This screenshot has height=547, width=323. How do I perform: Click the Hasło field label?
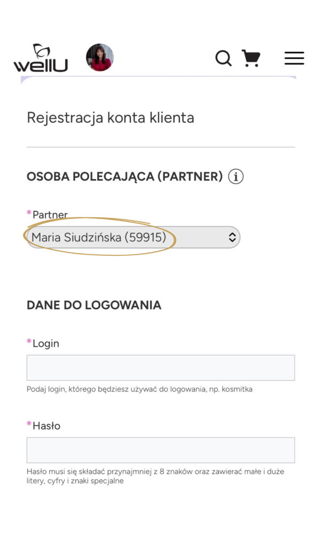(46, 426)
